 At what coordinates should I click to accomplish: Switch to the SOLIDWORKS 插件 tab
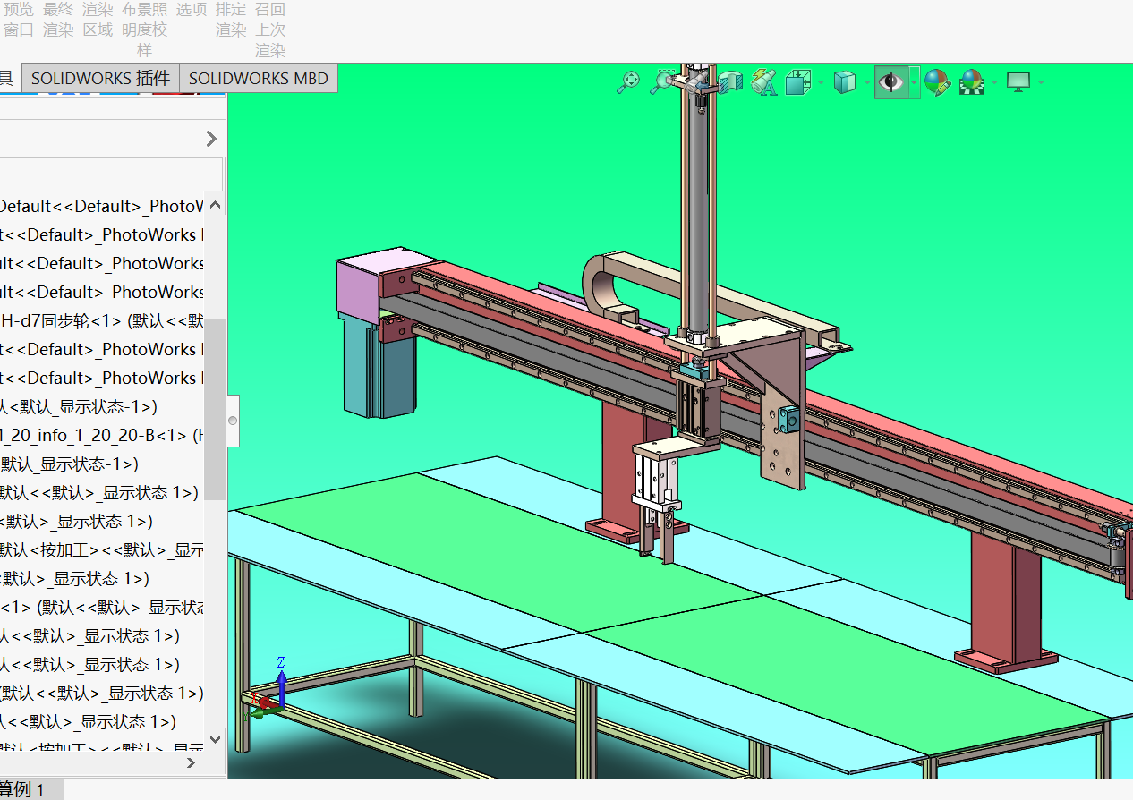100,78
